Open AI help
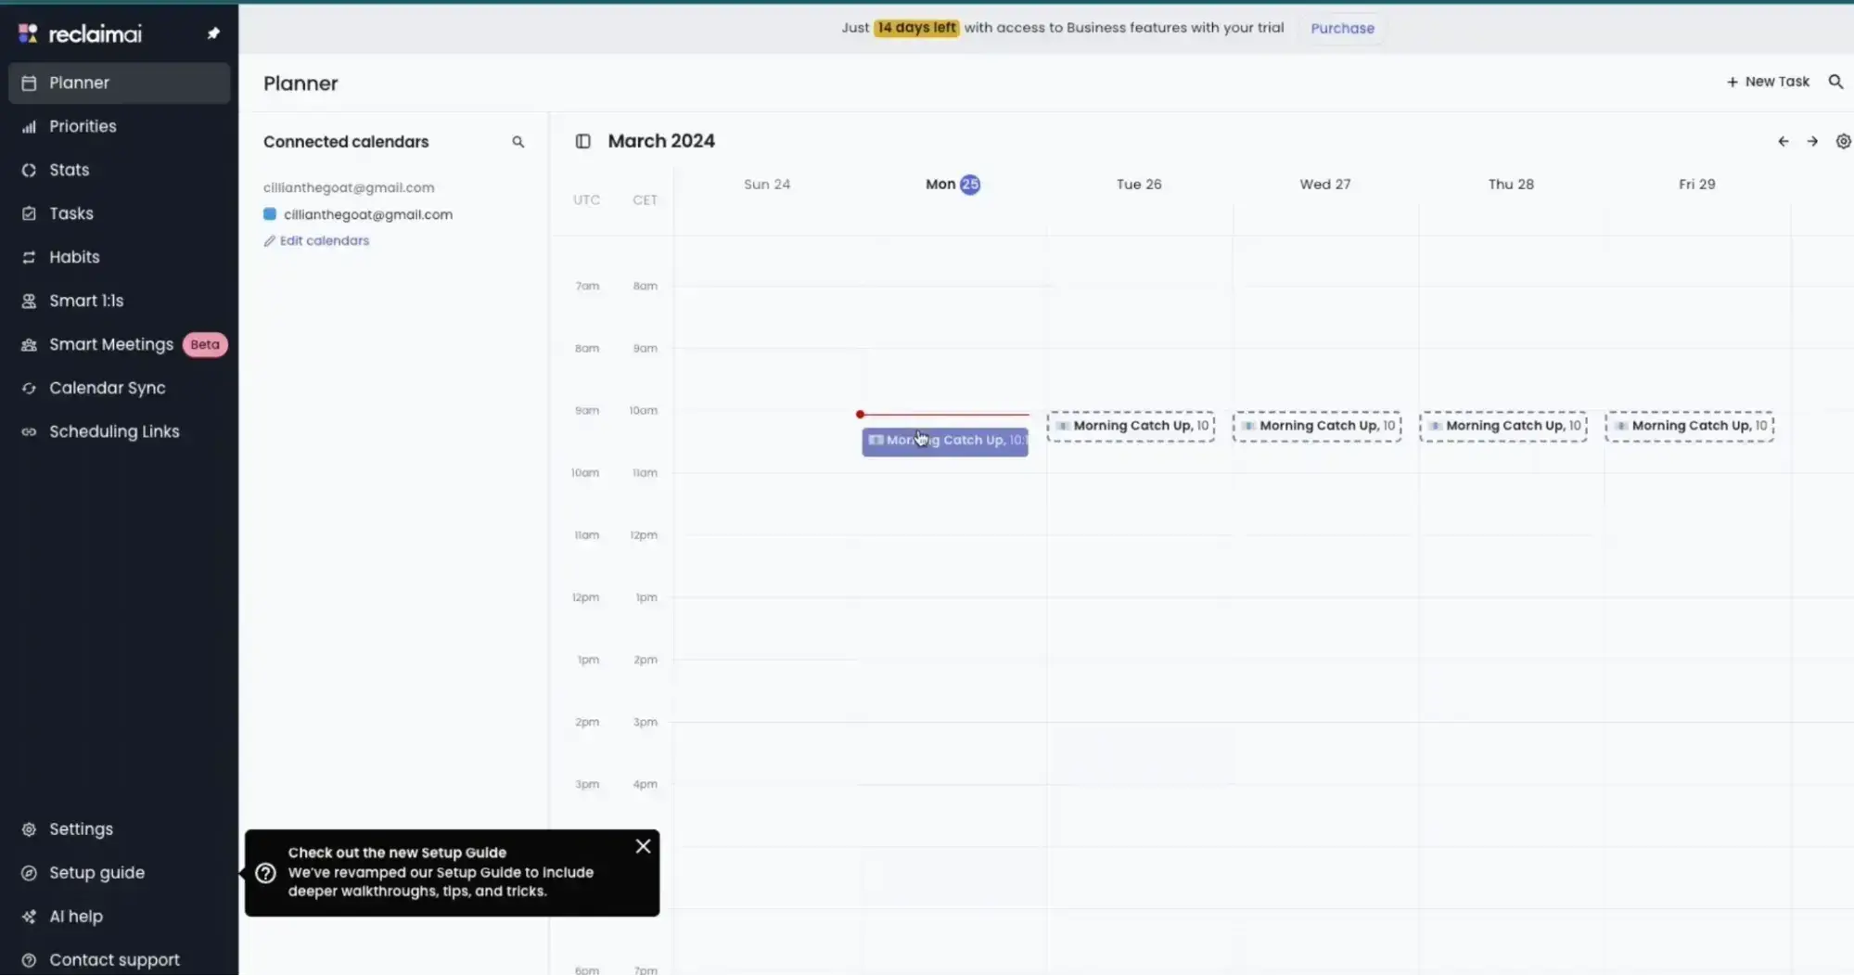The image size is (1854, 976). (75, 916)
